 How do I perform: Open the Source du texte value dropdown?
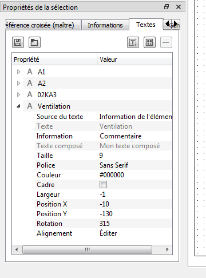136,117
